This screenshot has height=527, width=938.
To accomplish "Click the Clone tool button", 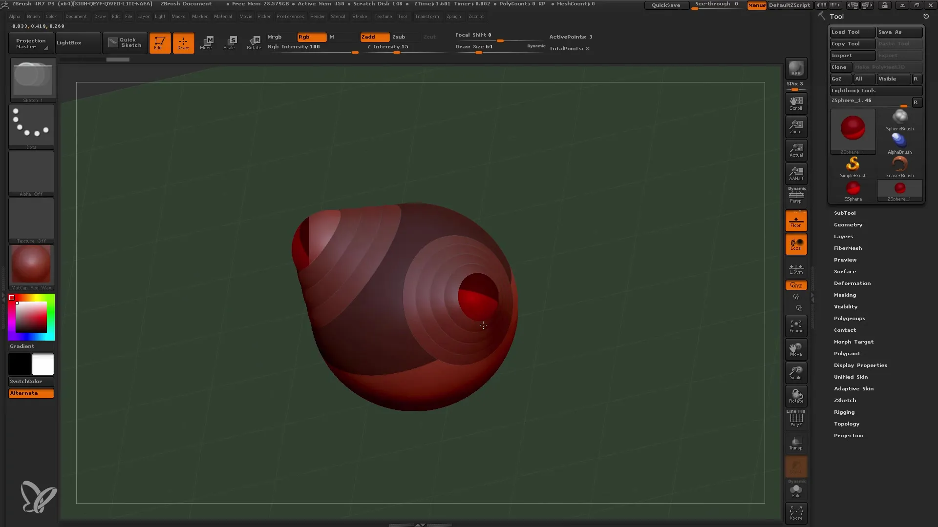I will 839,67.
